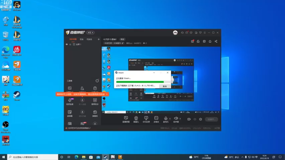The width and height of the screenshot is (285, 160).
Task: Select the Open Broadcaster desktop shortcut
Action: tap(6, 127)
